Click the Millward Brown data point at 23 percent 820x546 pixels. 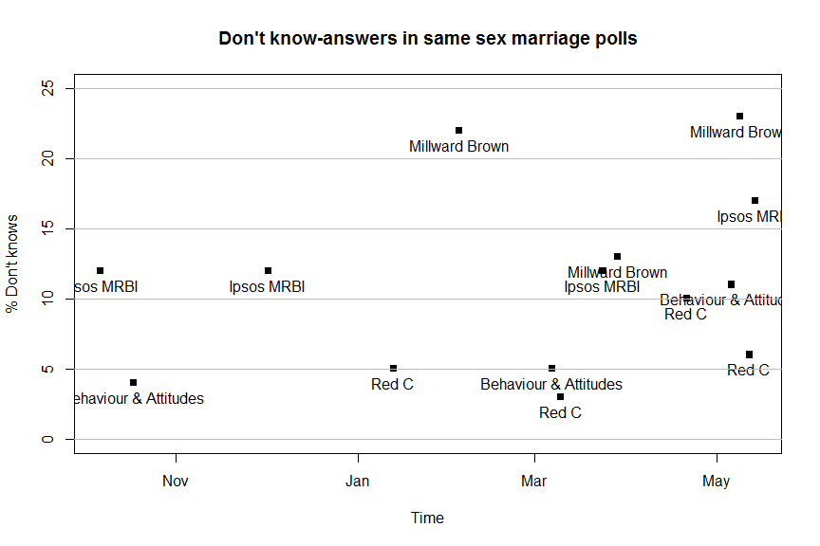739,116
